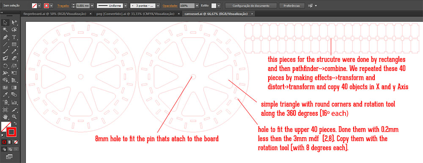Viewport: 423px width, 163px height.
Task: Open the Traçado stroke panel link
Action: (63, 5)
